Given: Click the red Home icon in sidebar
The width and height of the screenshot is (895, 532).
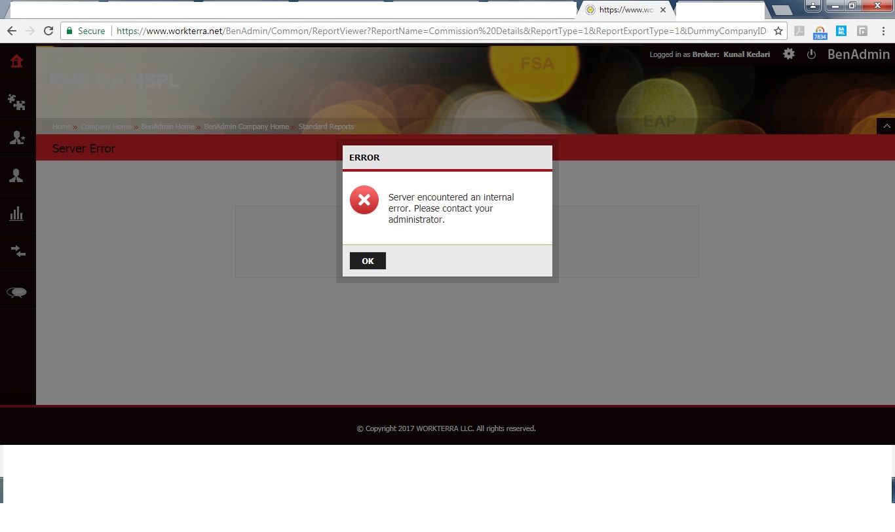Looking at the screenshot, I should pyautogui.click(x=16, y=62).
